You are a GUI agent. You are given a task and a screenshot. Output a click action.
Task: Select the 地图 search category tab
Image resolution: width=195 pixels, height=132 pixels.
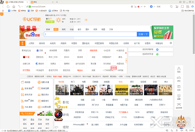click(103, 29)
